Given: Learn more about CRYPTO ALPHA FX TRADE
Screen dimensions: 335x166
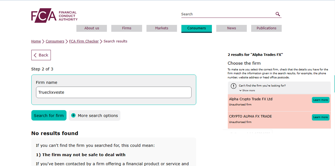Looking at the screenshot, I should coord(320,117).
